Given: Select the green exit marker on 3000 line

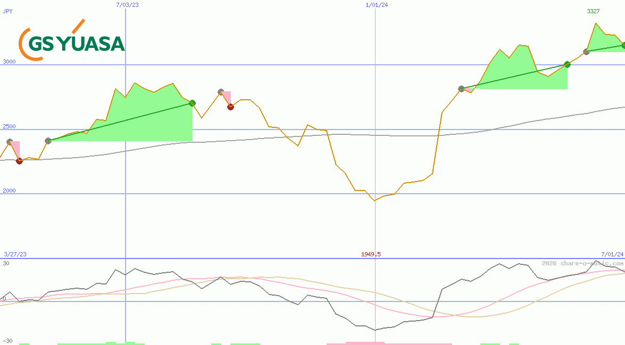Looking at the screenshot, I should click(x=567, y=64).
